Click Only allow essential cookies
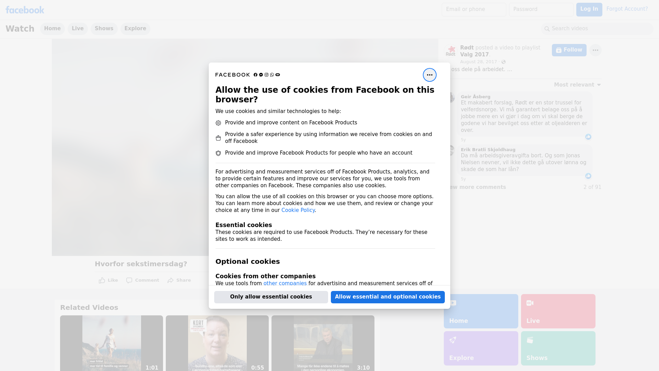This screenshot has width=659, height=371. coord(271,297)
